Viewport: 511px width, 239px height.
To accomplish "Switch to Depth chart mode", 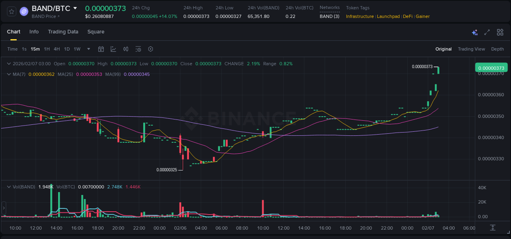I will (x=497, y=49).
